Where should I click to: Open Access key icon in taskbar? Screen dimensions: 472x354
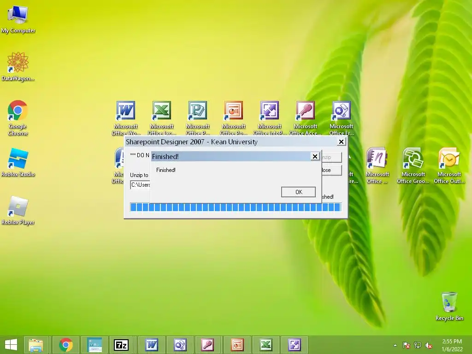point(208,345)
